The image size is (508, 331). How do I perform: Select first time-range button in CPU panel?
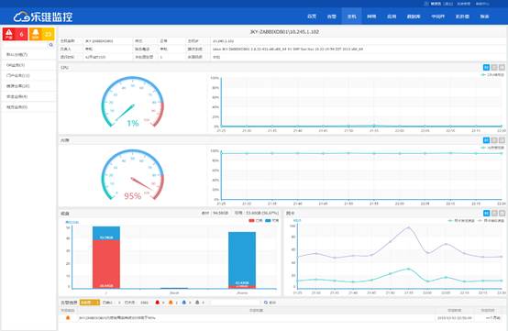[486, 67]
